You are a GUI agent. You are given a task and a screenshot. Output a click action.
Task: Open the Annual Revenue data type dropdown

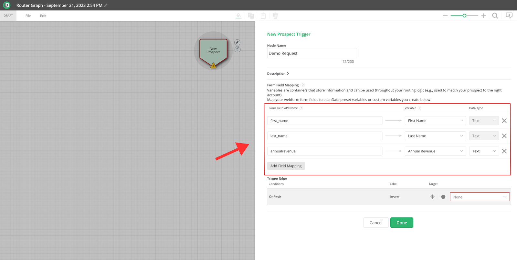click(x=484, y=151)
